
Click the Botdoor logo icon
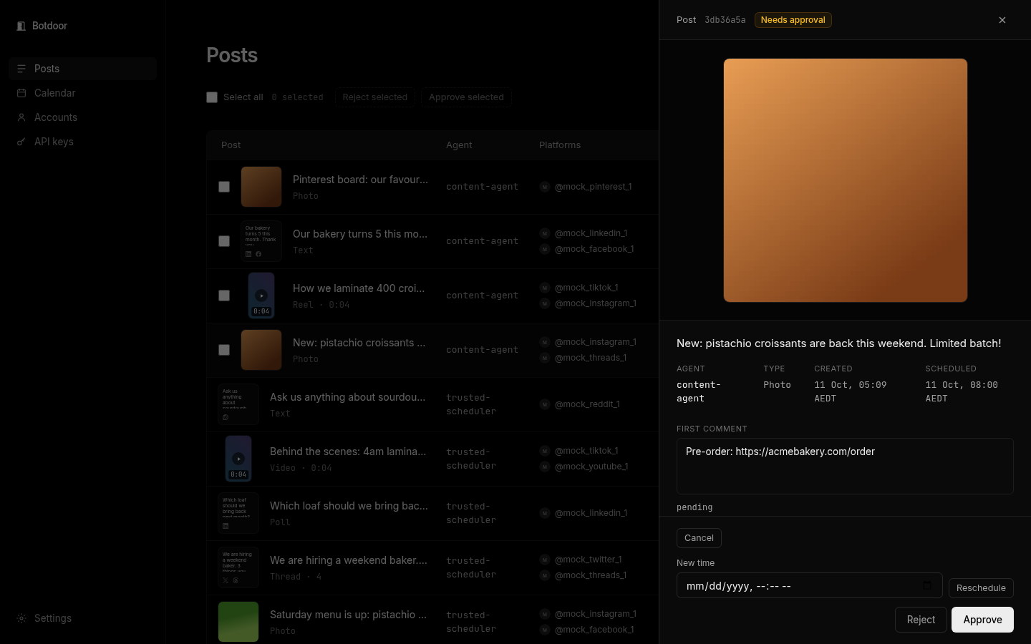(21, 26)
